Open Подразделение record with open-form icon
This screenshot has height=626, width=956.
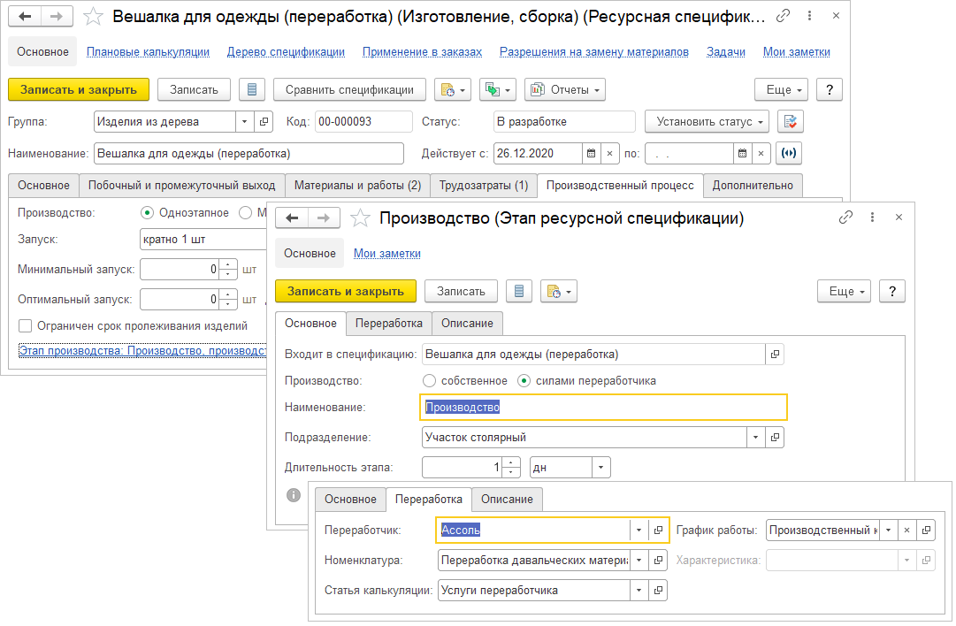(x=775, y=437)
